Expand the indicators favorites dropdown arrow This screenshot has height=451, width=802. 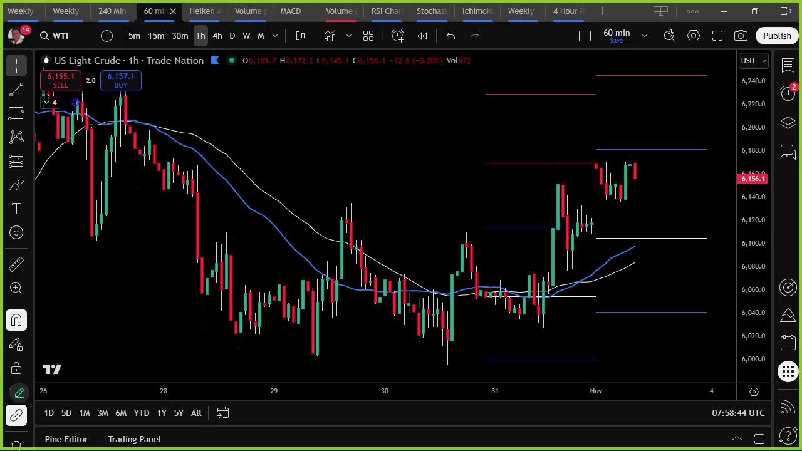(x=348, y=36)
